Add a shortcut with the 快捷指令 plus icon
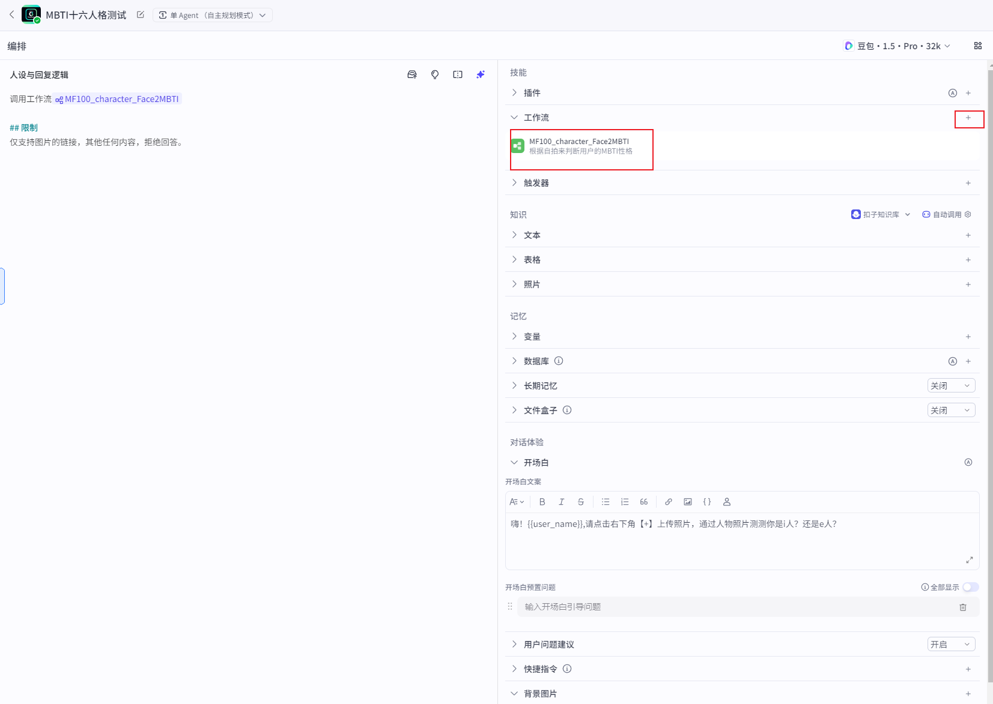The height and width of the screenshot is (704, 993). pos(968,669)
